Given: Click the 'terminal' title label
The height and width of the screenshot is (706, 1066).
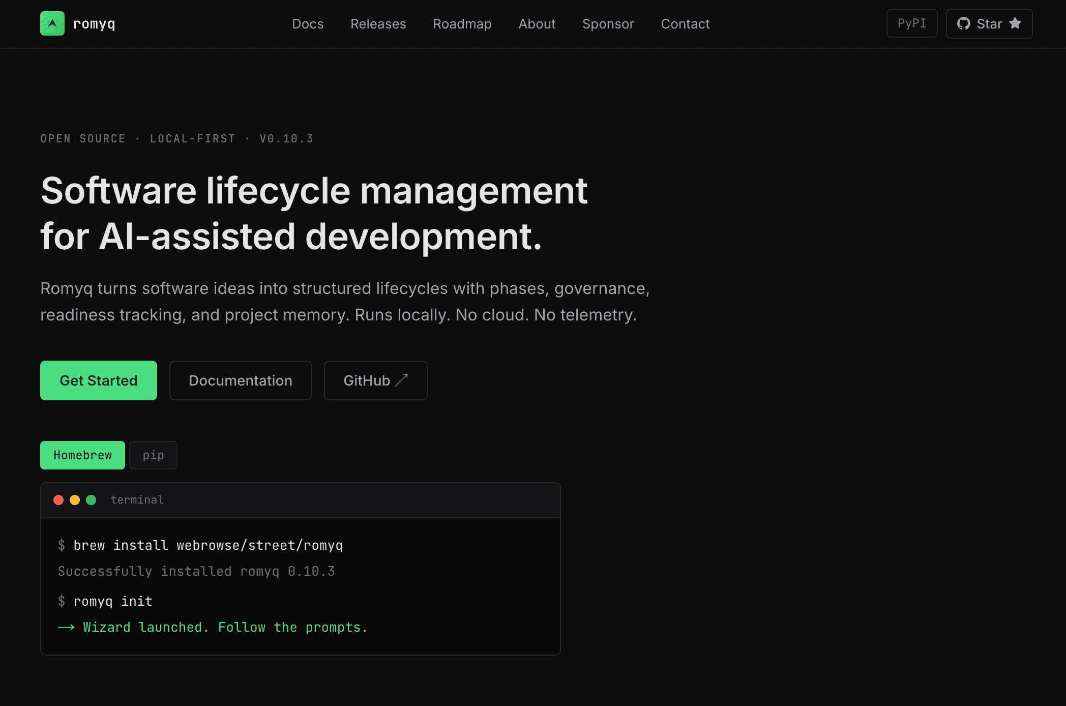Looking at the screenshot, I should [x=137, y=500].
